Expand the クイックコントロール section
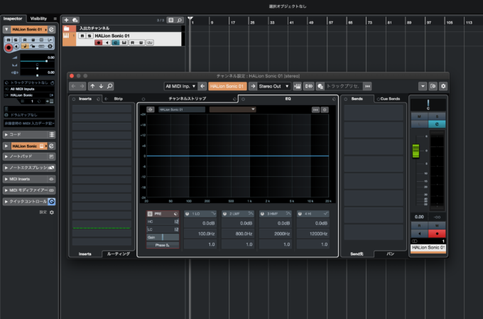The width and height of the screenshot is (483, 319). [6, 202]
